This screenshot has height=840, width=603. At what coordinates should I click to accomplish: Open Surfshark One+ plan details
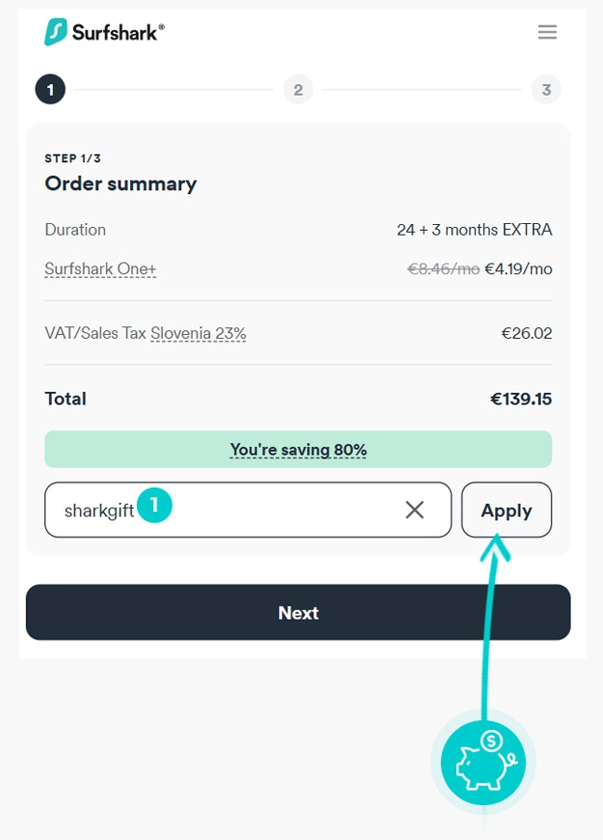click(100, 269)
